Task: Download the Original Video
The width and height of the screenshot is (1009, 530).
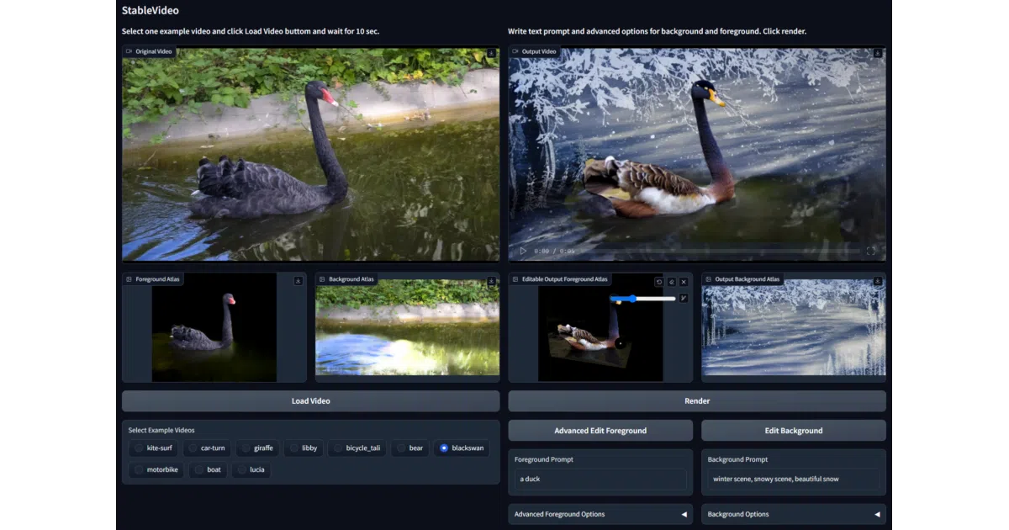Action: (x=491, y=52)
